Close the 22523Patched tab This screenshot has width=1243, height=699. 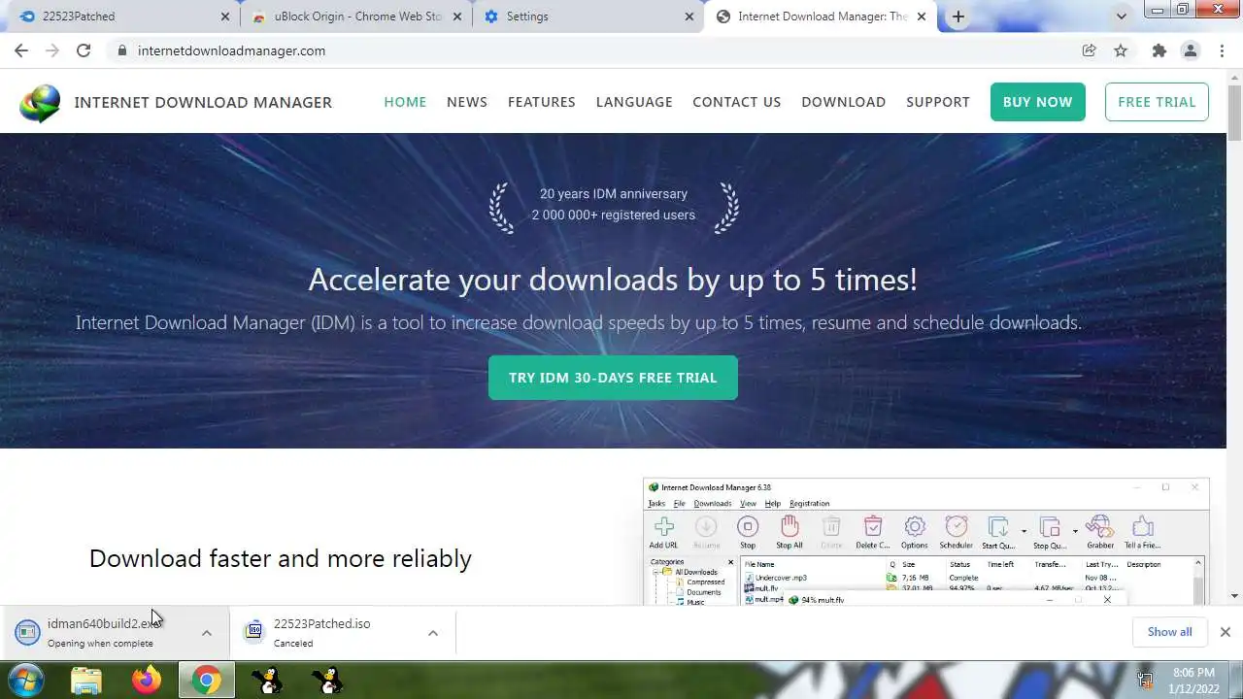[225, 17]
